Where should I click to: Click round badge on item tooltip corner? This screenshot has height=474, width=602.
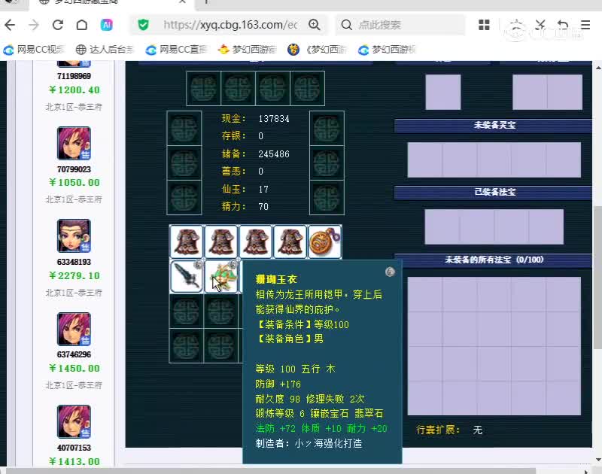390,272
